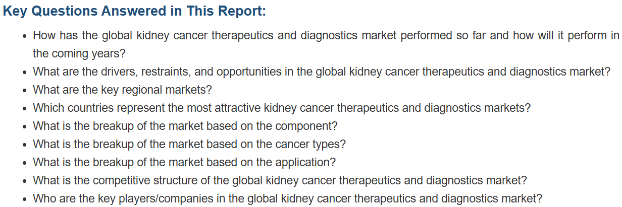Screen dimensions: 622x207
Task: Click the question about most attractive countries
Action: point(282,108)
